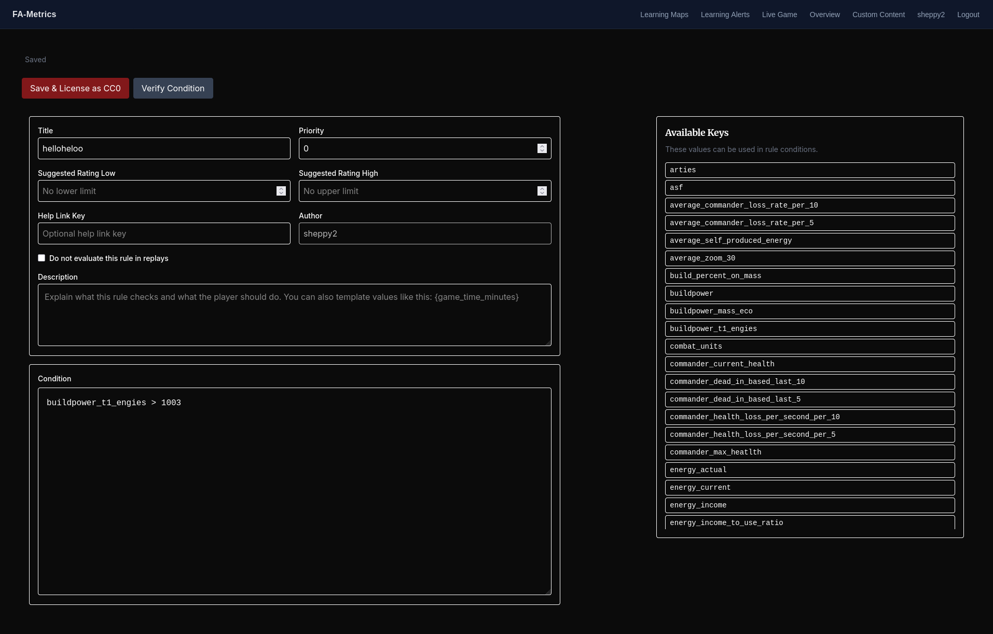
Task: Open Learning Maps in navigation
Action: pyautogui.click(x=664, y=15)
